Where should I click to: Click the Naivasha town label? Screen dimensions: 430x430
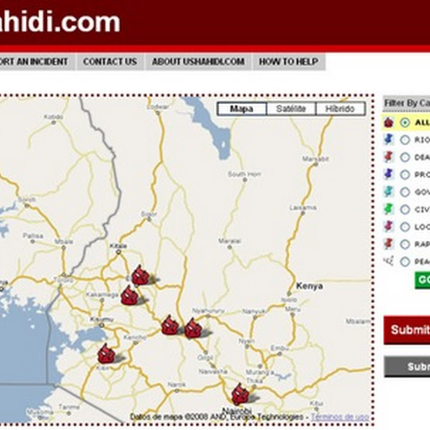tap(213, 371)
